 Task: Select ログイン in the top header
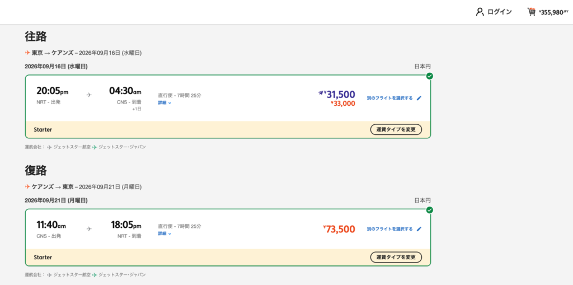point(500,12)
